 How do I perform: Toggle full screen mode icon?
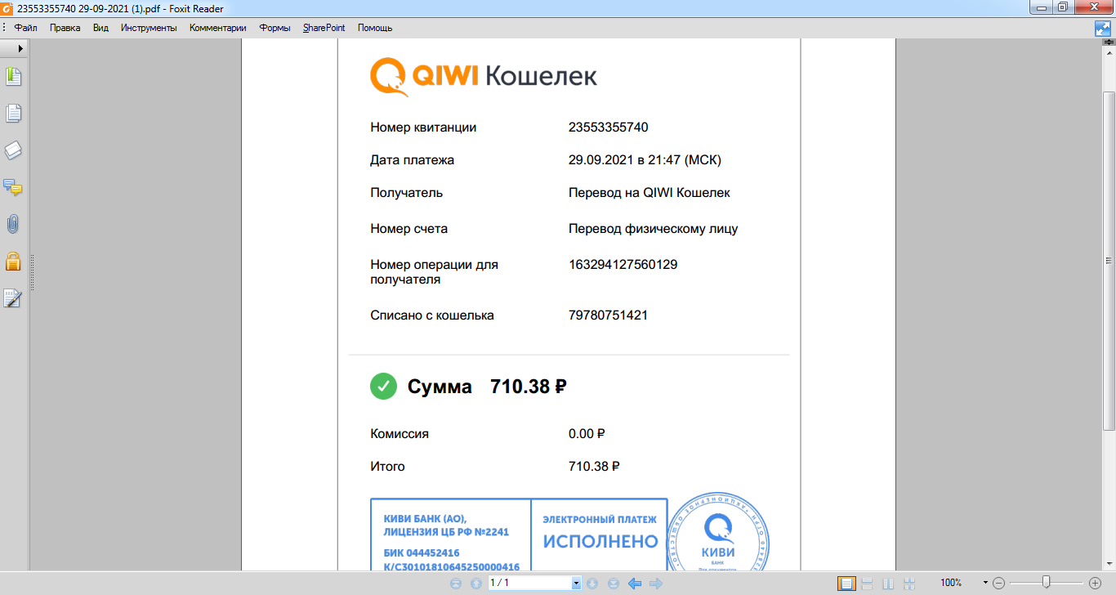1103,28
